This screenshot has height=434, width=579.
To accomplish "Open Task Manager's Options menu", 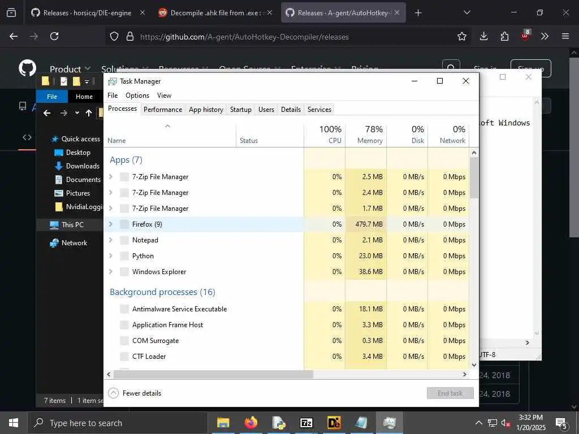I will (x=137, y=95).
